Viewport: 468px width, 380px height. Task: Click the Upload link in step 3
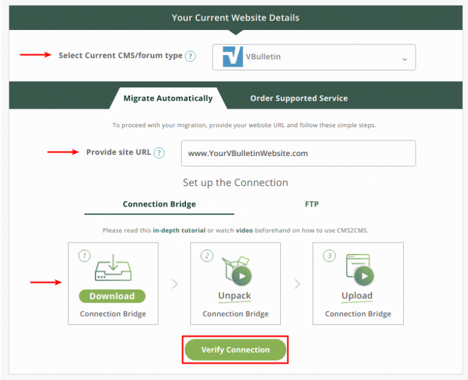pyautogui.click(x=357, y=296)
